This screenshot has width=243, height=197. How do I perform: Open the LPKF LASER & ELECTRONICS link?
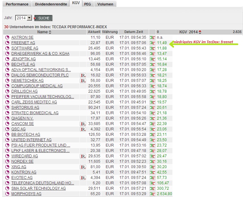click(x=40, y=151)
